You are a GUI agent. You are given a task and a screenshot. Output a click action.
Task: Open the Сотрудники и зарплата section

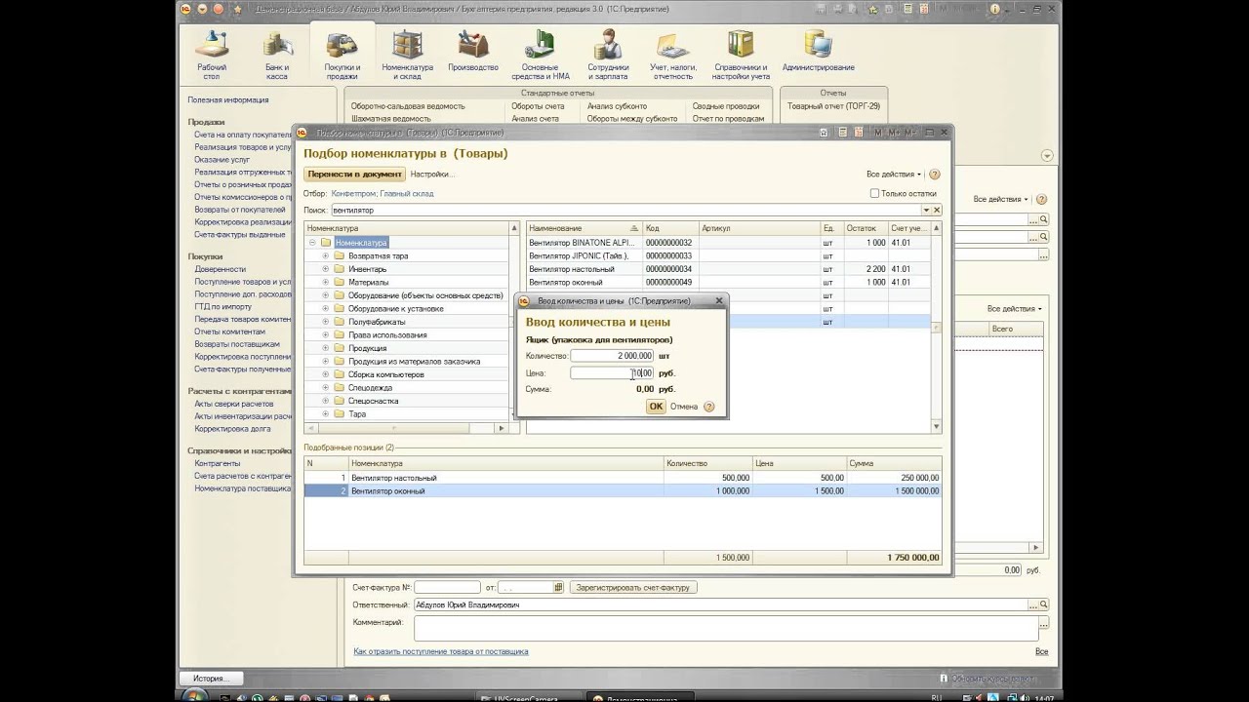click(608, 56)
